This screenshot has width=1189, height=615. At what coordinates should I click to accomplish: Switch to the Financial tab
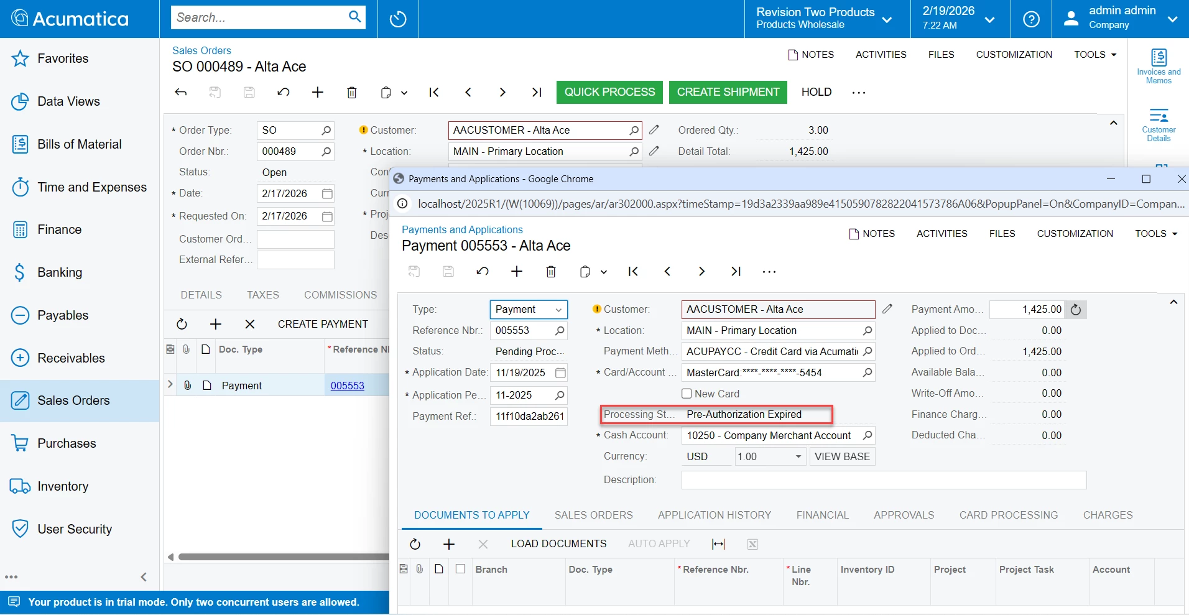[823, 515]
